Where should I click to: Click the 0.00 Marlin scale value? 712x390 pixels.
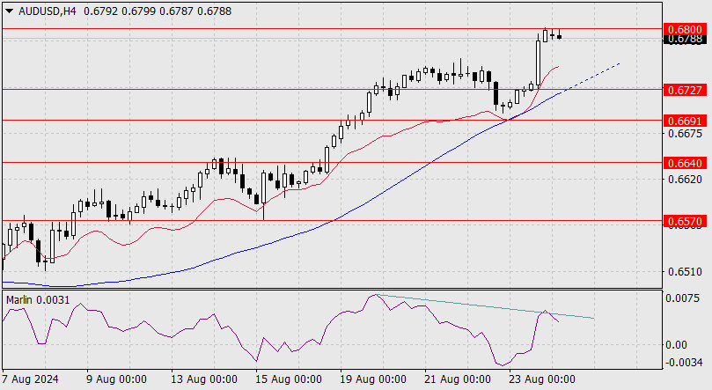676,345
